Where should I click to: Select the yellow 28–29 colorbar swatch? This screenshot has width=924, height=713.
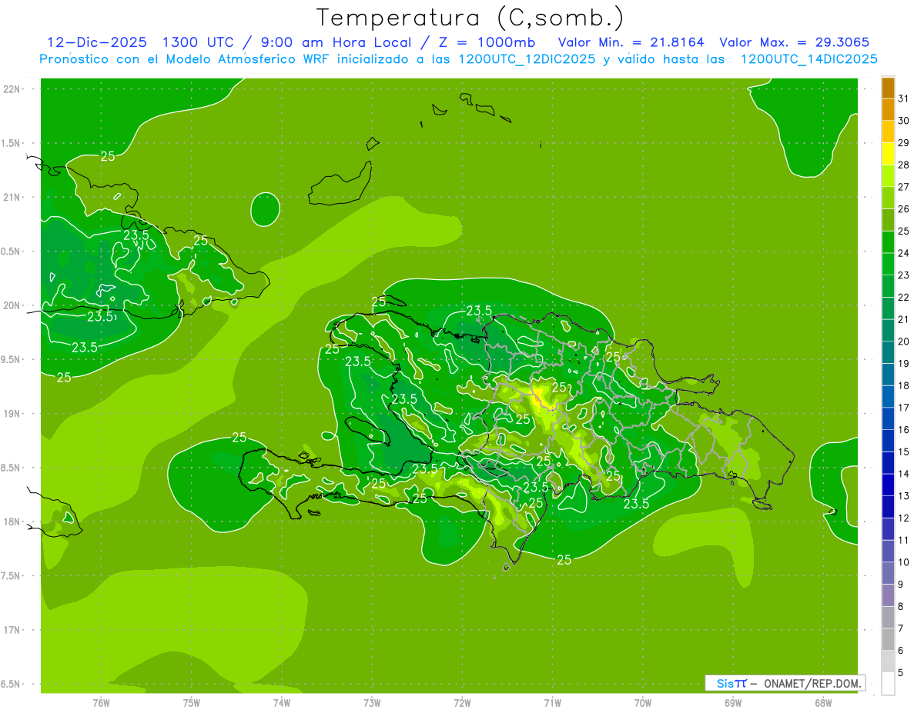tap(888, 154)
